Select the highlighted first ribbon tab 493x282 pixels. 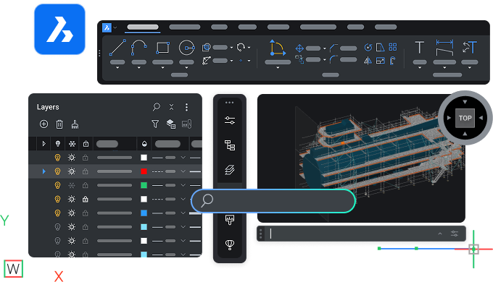click(x=143, y=27)
